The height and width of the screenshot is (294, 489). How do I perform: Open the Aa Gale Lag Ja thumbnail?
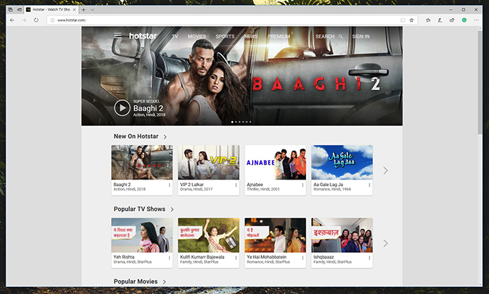342,162
